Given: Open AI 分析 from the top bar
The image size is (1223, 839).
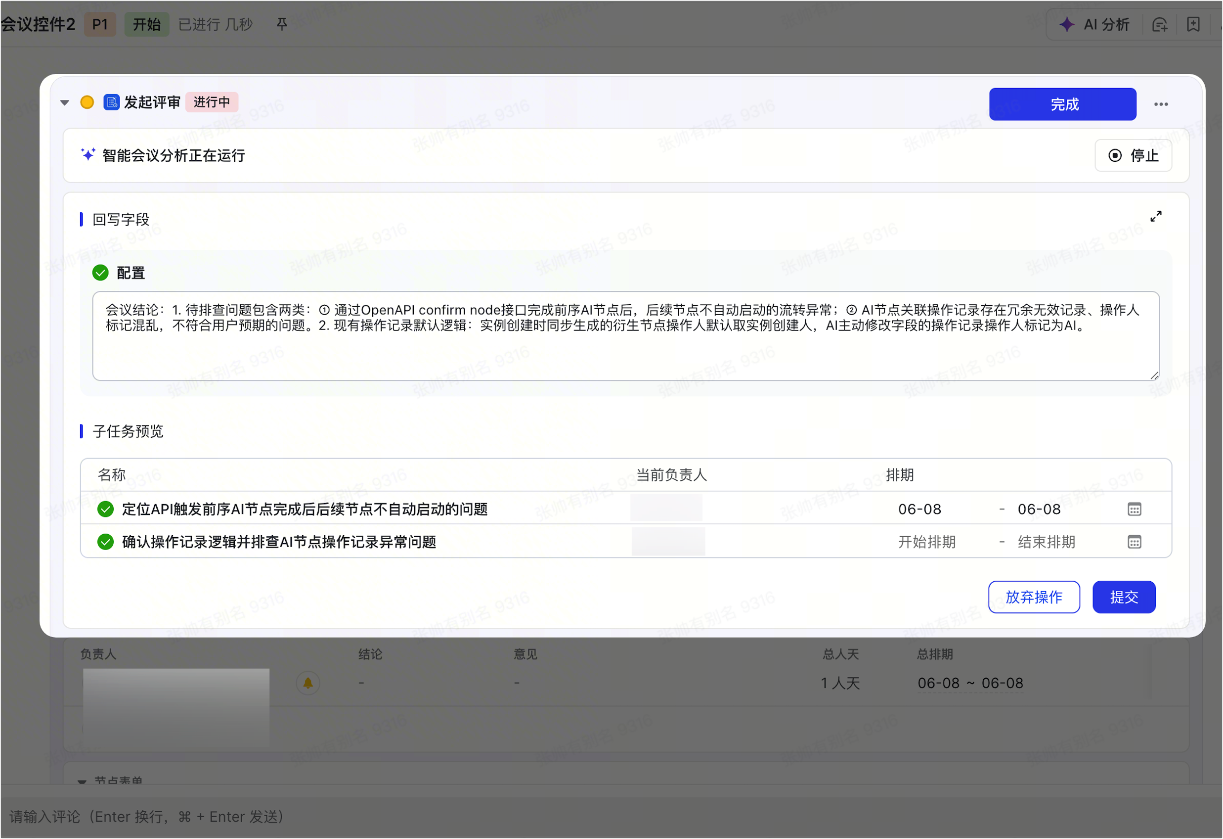Looking at the screenshot, I should pos(1094,24).
